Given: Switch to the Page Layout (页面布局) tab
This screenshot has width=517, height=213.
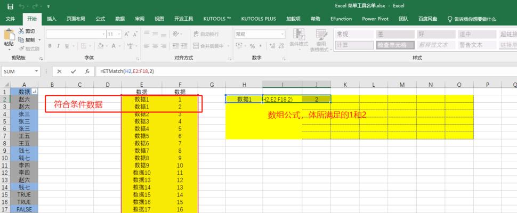Looking at the screenshot, I should [x=76, y=19].
